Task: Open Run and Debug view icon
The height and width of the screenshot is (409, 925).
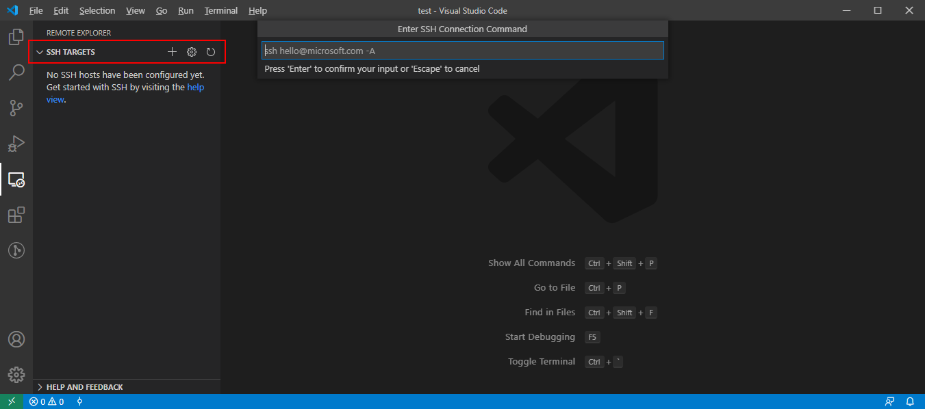Action: [16, 144]
